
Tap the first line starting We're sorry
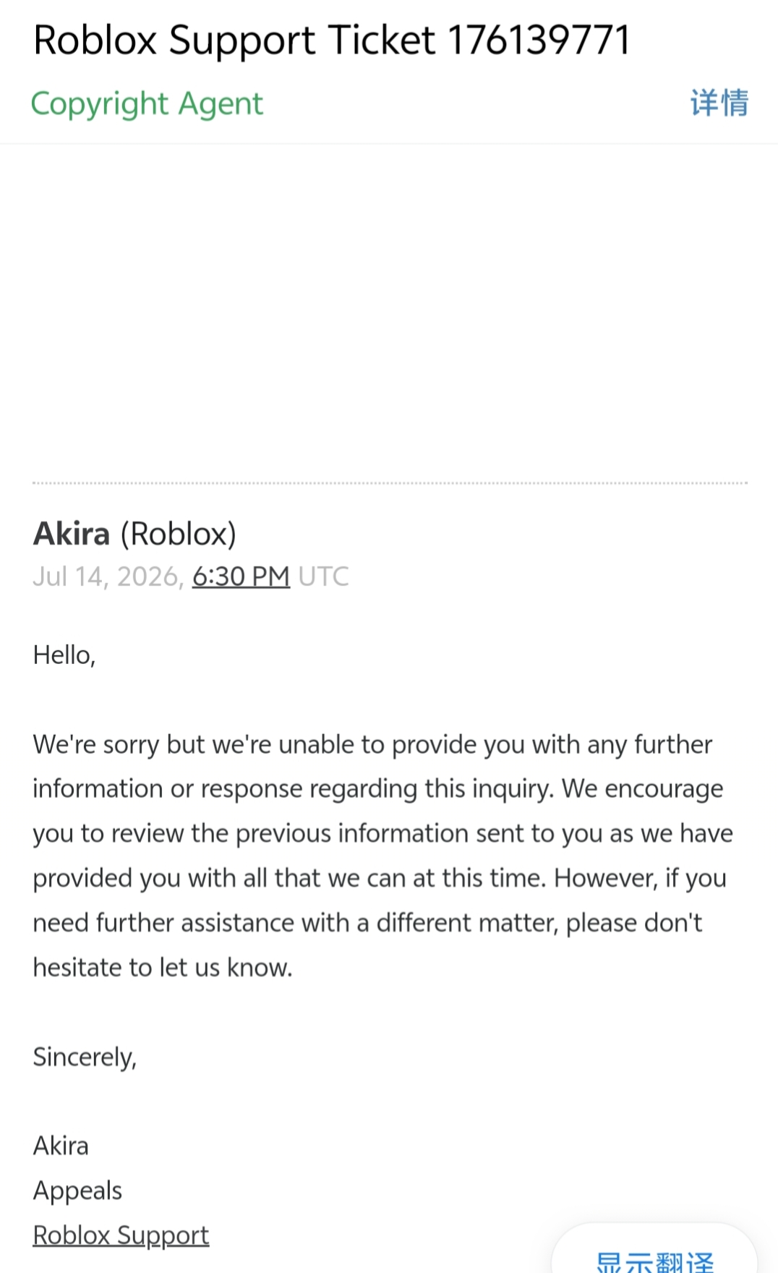(372, 744)
